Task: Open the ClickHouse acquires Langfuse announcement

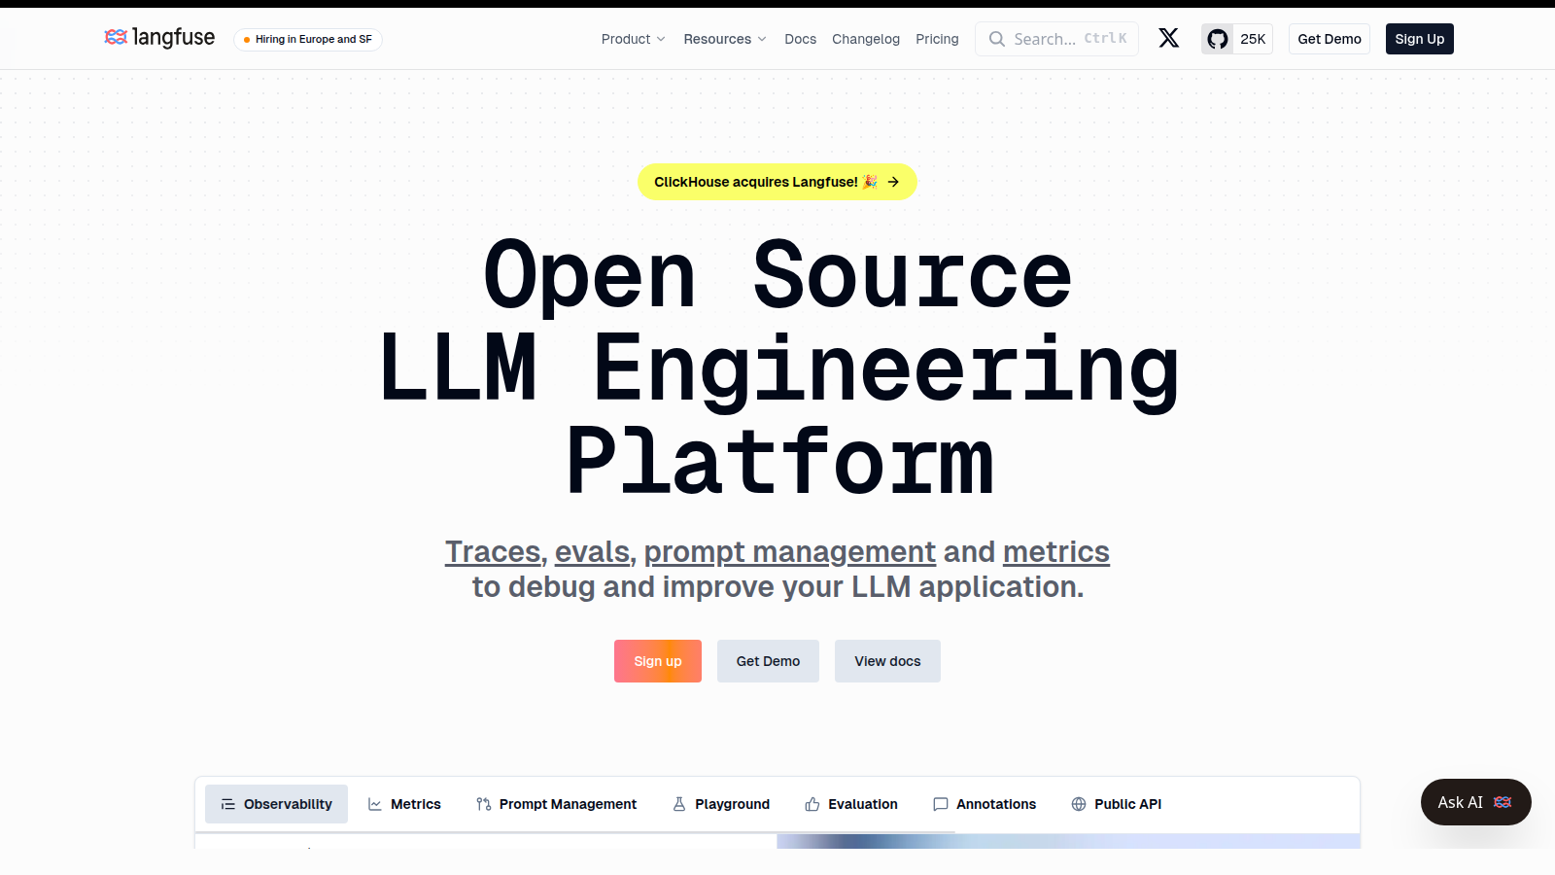Action: (x=777, y=182)
